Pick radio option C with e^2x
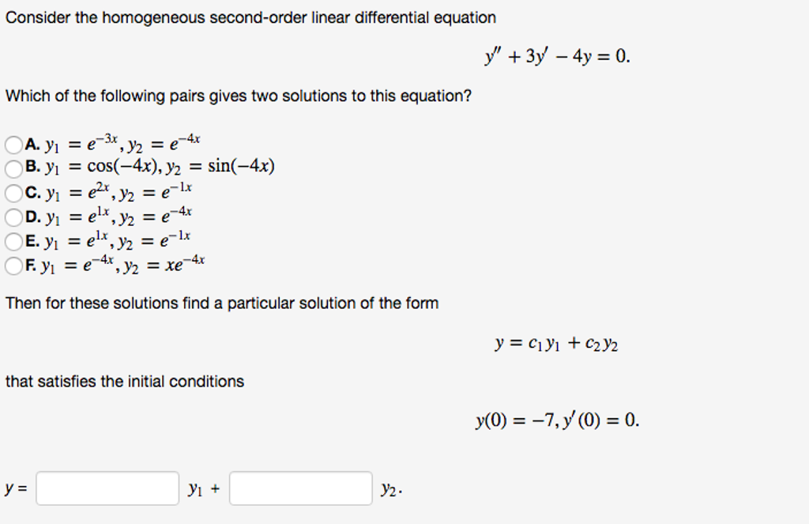The image size is (809, 524). click(x=14, y=193)
